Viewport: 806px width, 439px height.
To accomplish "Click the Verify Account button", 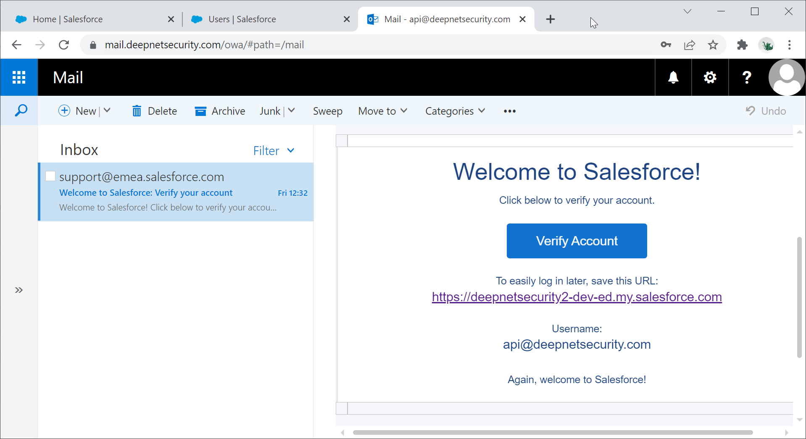I will coord(577,241).
